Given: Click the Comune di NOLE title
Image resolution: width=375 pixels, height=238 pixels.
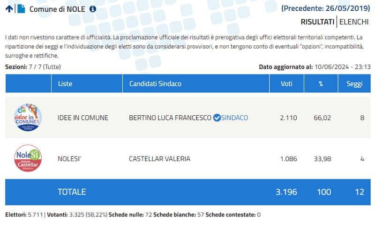Looking at the screenshot, I should [58, 9].
